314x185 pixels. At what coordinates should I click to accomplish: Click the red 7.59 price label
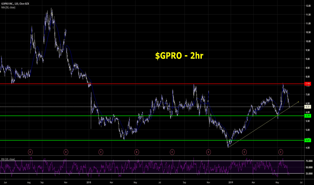click(x=308, y=84)
